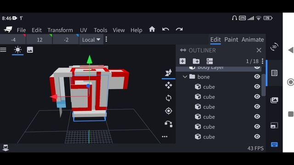This screenshot has height=165, width=294.
Task: Tap the battery status bar icon
Action: 268,18
